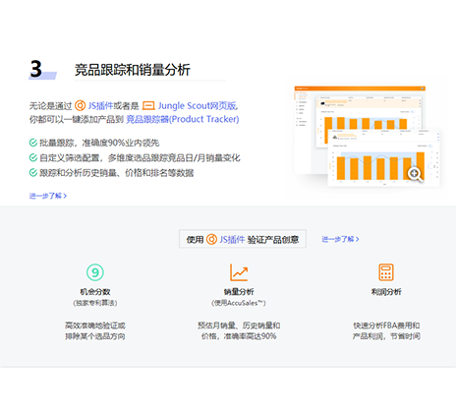Click the magnifier zoom icon on the chart screenshot

[415, 174]
